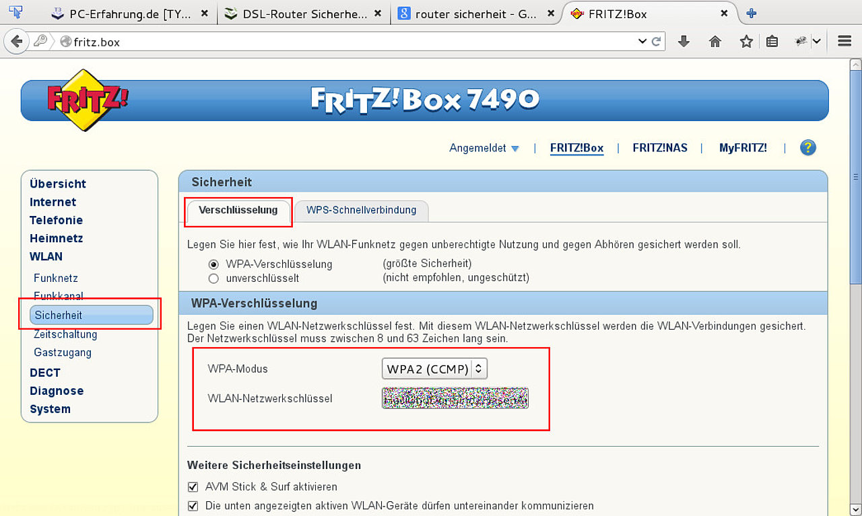The height and width of the screenshot is (516, 862).
Task: Open DECT menu in sidebar
Action: point(45,373)
